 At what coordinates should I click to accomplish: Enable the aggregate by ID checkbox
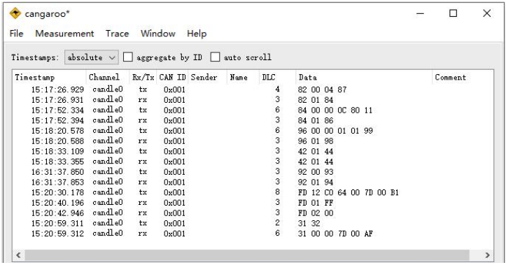point(128,57)
